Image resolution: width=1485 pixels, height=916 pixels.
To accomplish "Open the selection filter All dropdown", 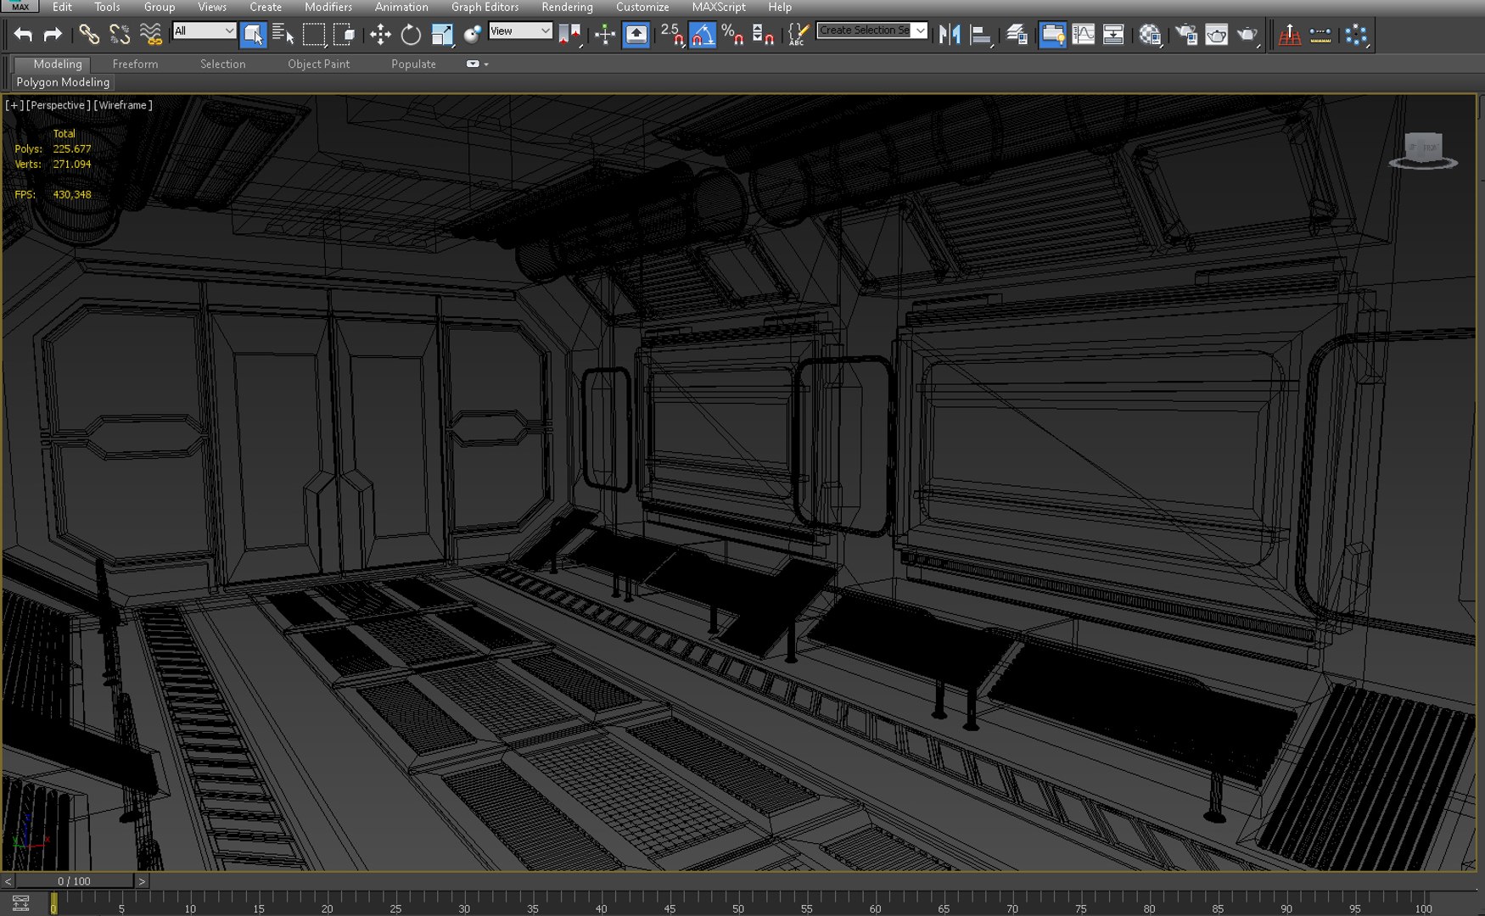I will 204,31.
